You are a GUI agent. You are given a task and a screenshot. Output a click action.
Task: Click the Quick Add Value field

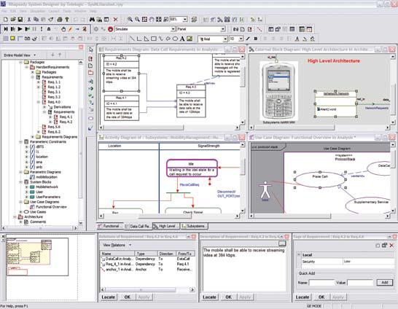point(360,282)
